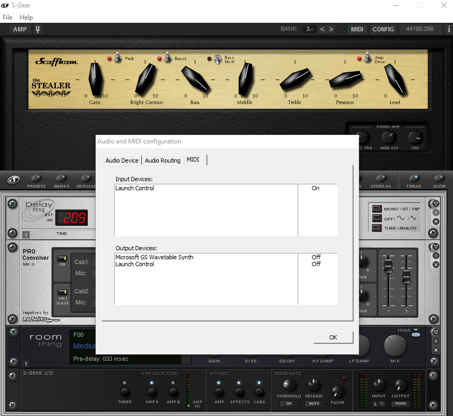Viewport: 453px width, 416px height.
Task: Click the TUNER button in S-Gear I/O
Action: pos(125,392)
